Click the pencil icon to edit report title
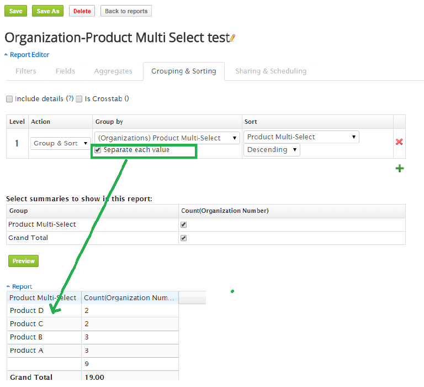Screen dimensions: 424x387 pos(232,38)
